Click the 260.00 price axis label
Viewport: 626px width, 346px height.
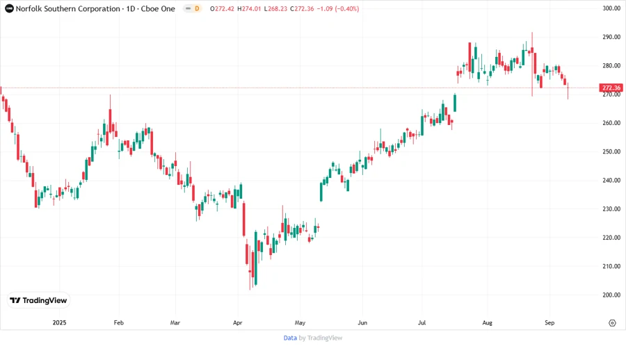click(x=611, y=123)
